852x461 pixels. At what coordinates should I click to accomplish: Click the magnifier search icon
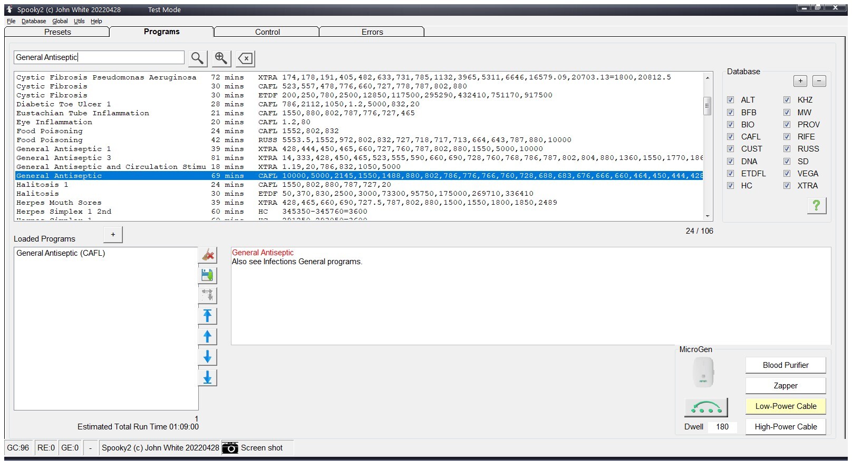click(x=197, y=58)
